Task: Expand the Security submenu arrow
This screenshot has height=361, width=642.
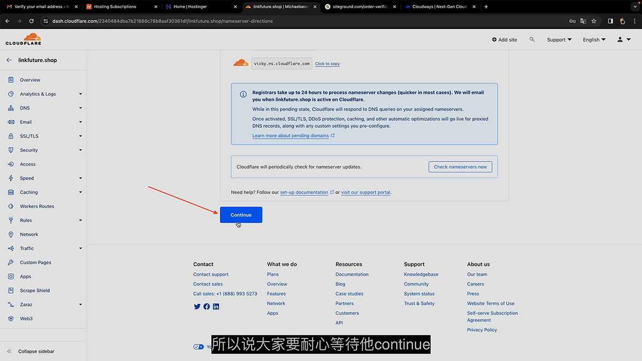Action: point(80,150)
